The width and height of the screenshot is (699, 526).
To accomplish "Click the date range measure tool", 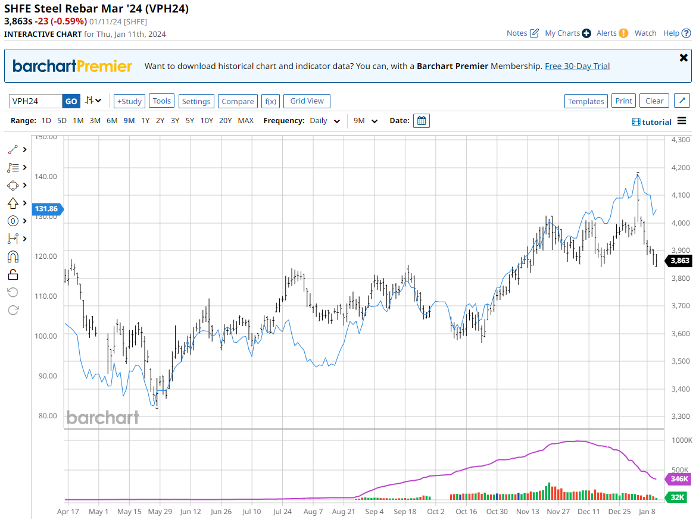I will [x=13, y=239].
